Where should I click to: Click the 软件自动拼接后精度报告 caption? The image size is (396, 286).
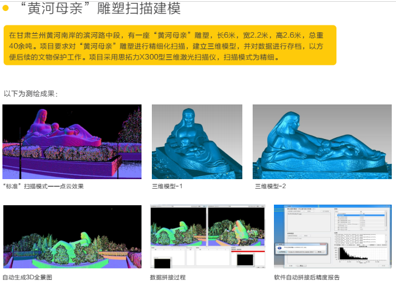(x=307, y=277)
